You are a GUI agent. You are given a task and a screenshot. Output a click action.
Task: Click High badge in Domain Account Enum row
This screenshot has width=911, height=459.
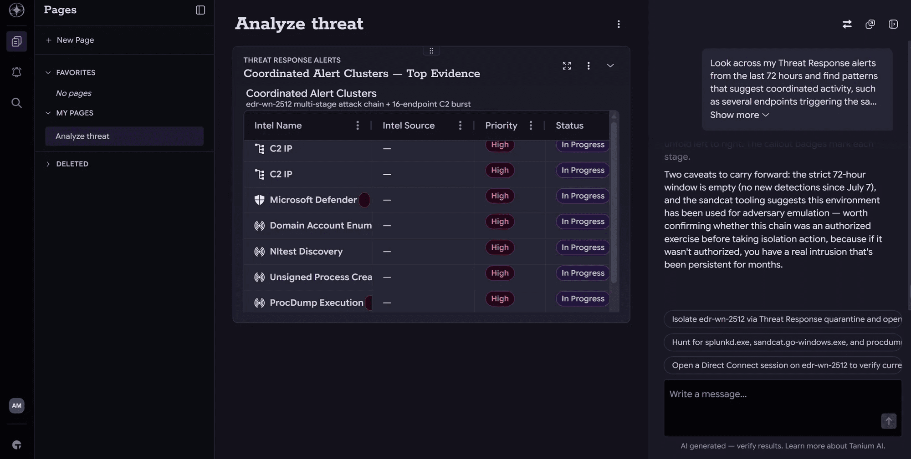500,222
